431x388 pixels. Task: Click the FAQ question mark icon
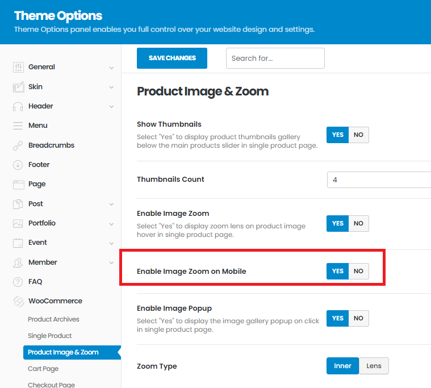[x=18, y=282]
